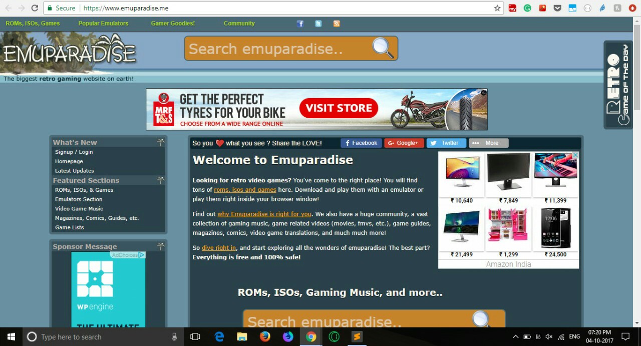Open Magazines, Comics, Guides, etc. sidebar link
Viewport: 641px width, 346px height.
point(97,218)
